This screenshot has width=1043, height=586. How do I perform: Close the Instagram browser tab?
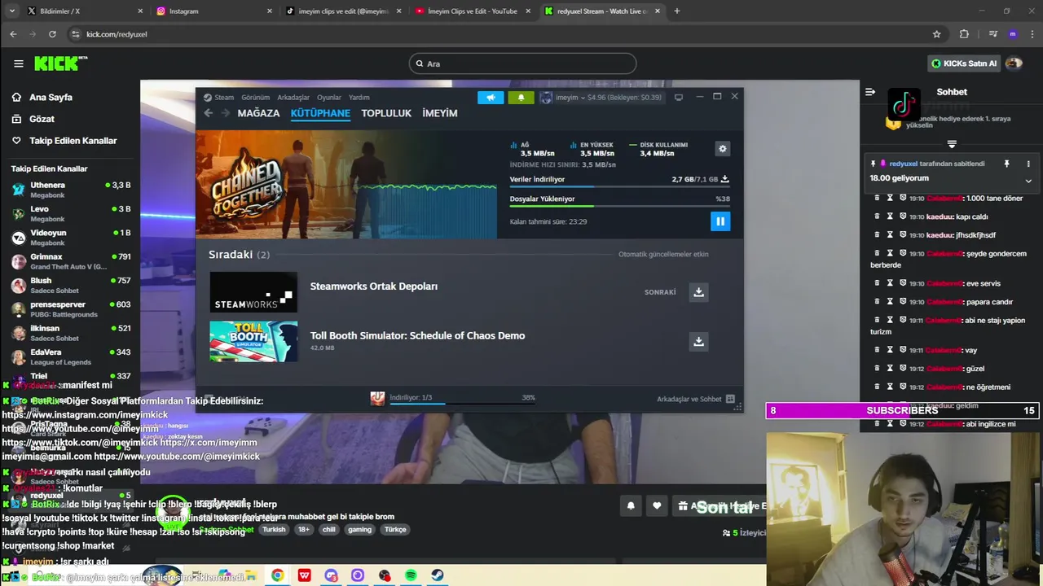coord(270,11)
